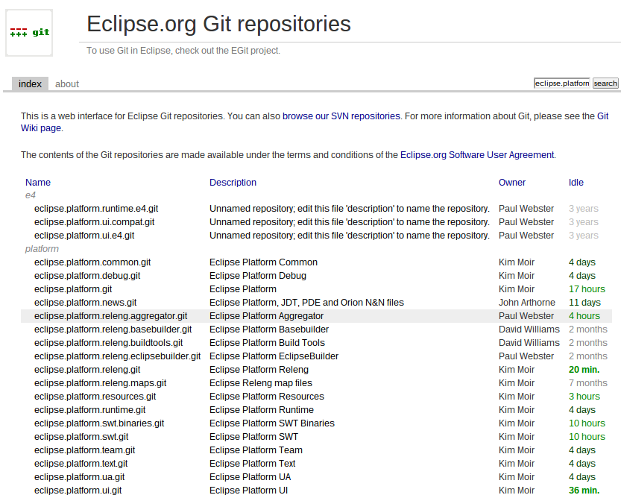Click the 'Eclipse Platform EclipseBuilder' description
Viewport: 621px width, 495px height.
pos(274,356)
